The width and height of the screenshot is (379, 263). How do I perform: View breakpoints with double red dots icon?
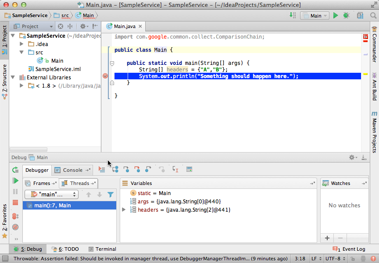15,216
